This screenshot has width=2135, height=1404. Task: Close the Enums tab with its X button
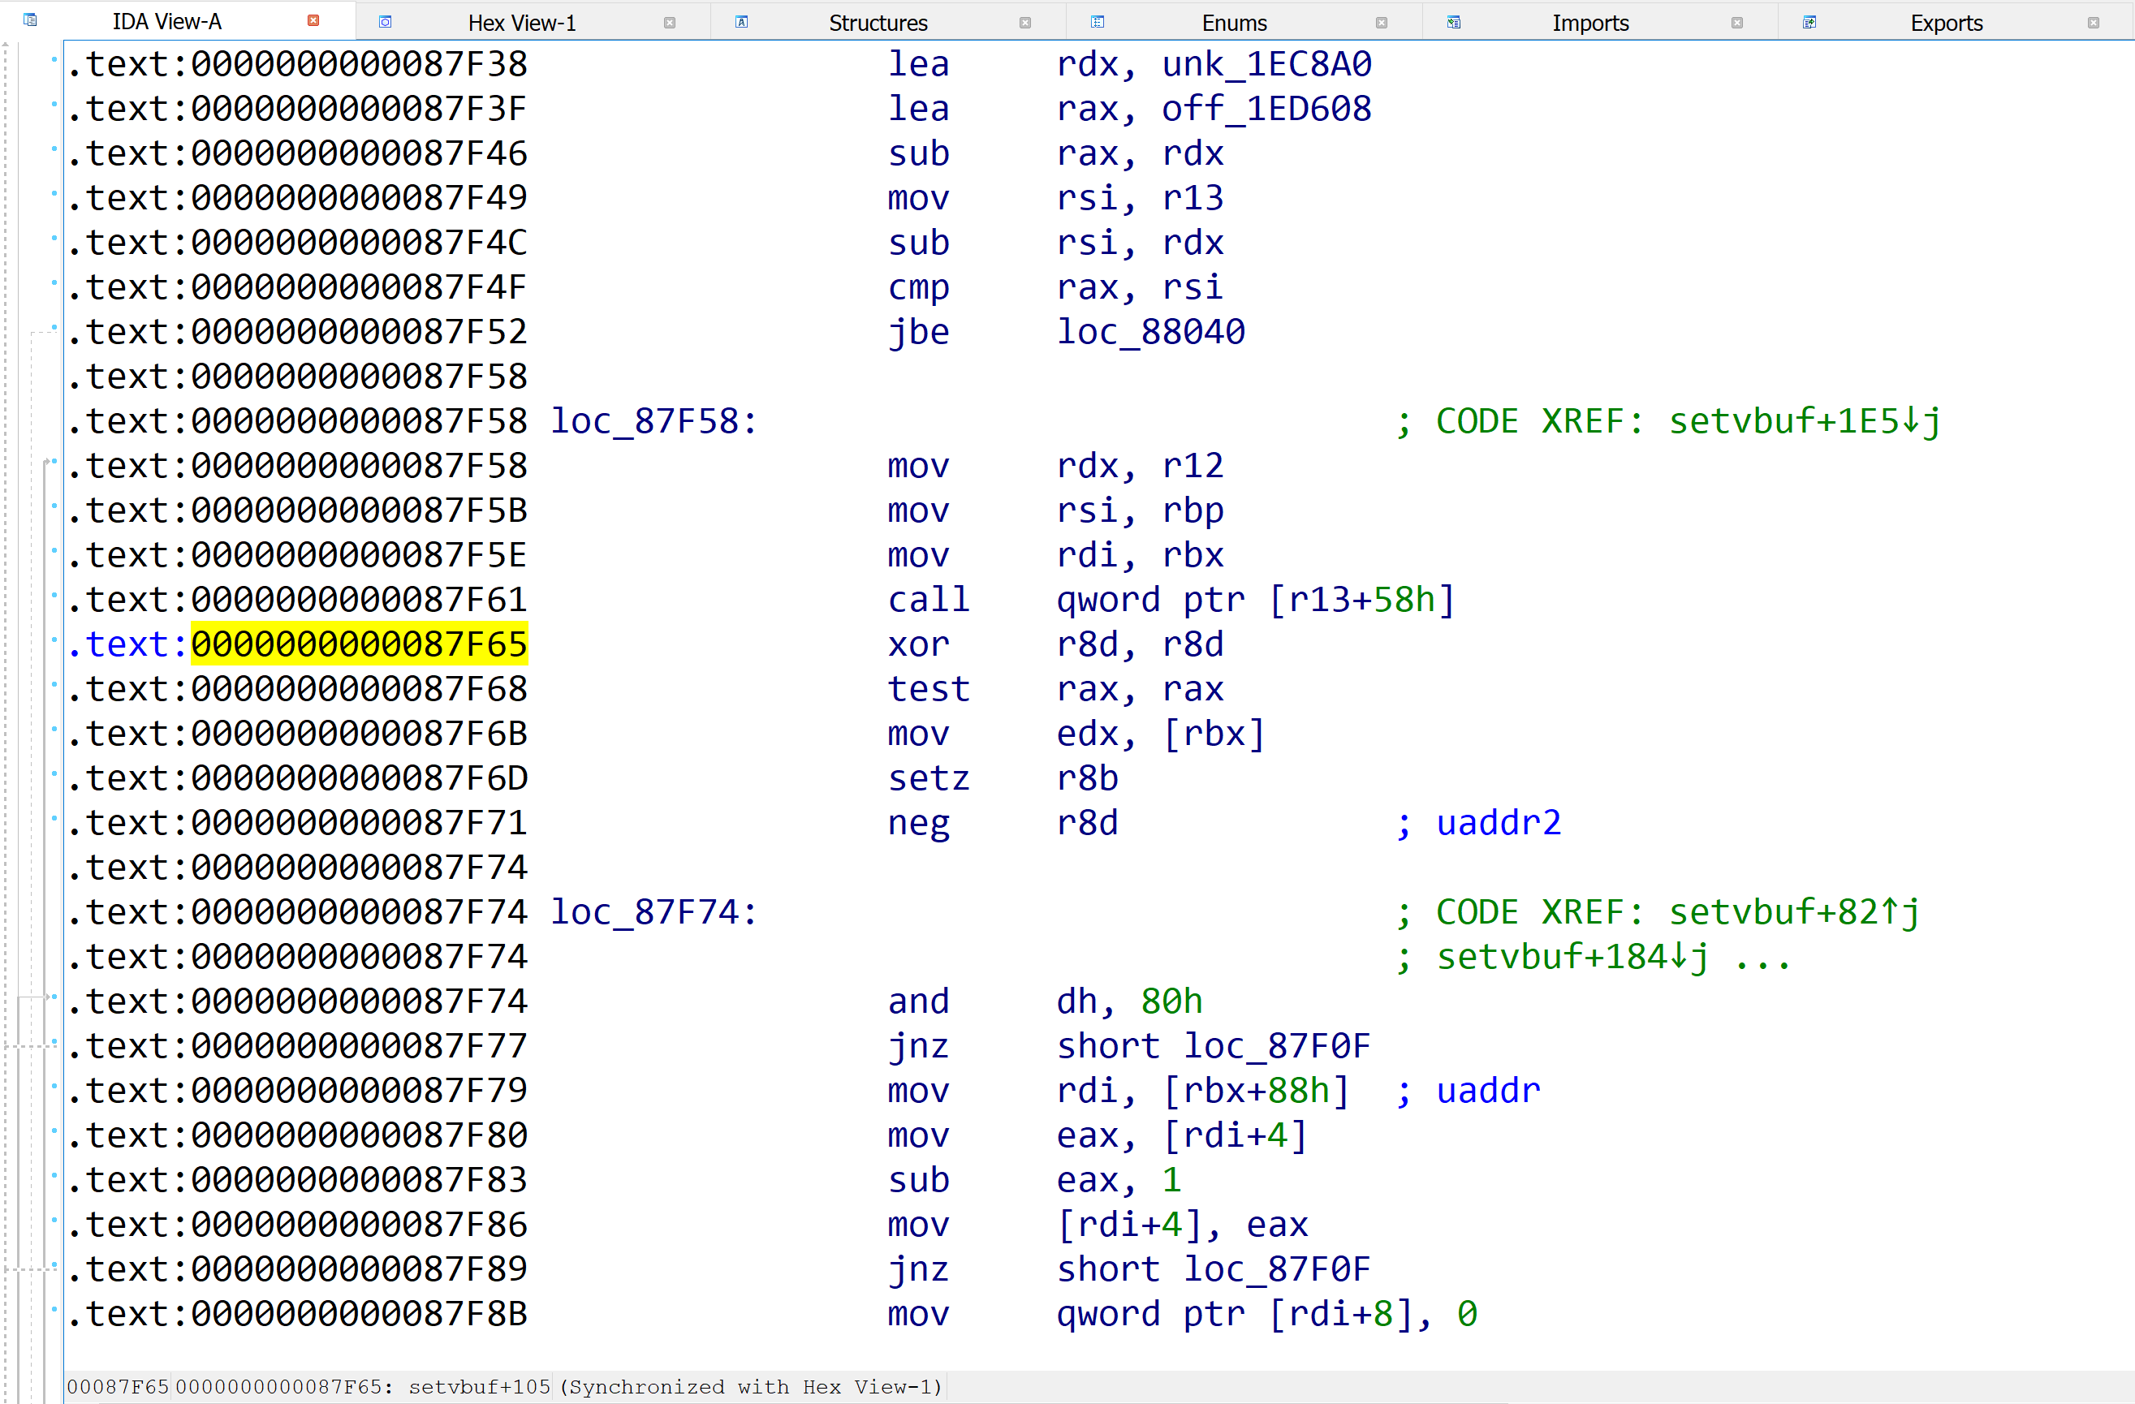click(x=1382, y=23)
